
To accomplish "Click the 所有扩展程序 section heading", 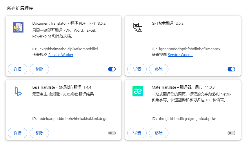I will 20,8.
